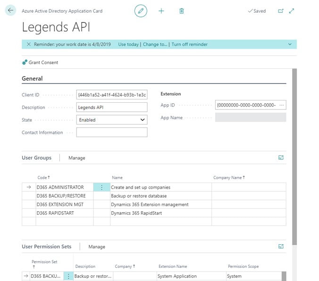Select D365 BACKUP/RESTORE code cell
Viewport: 319px width, 281px height.
click(65, 196)
